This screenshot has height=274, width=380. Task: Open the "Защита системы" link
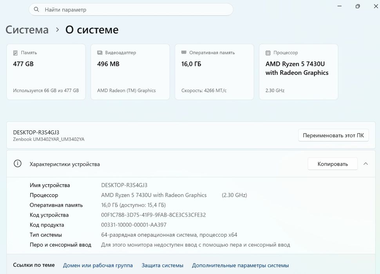tap(162, 265)
